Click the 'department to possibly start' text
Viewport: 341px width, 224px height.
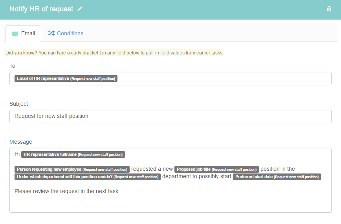196,177
